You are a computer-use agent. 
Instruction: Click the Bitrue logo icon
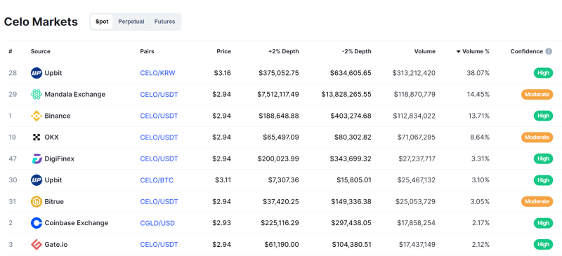point(37,201)
